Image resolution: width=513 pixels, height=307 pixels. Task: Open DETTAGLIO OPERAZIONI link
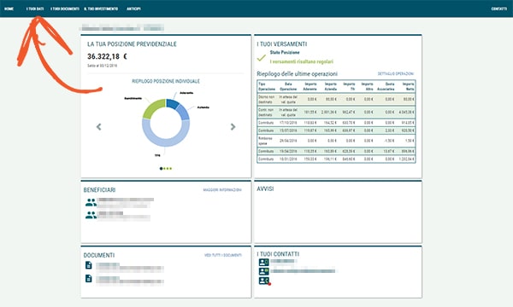(x=396, y=73)
